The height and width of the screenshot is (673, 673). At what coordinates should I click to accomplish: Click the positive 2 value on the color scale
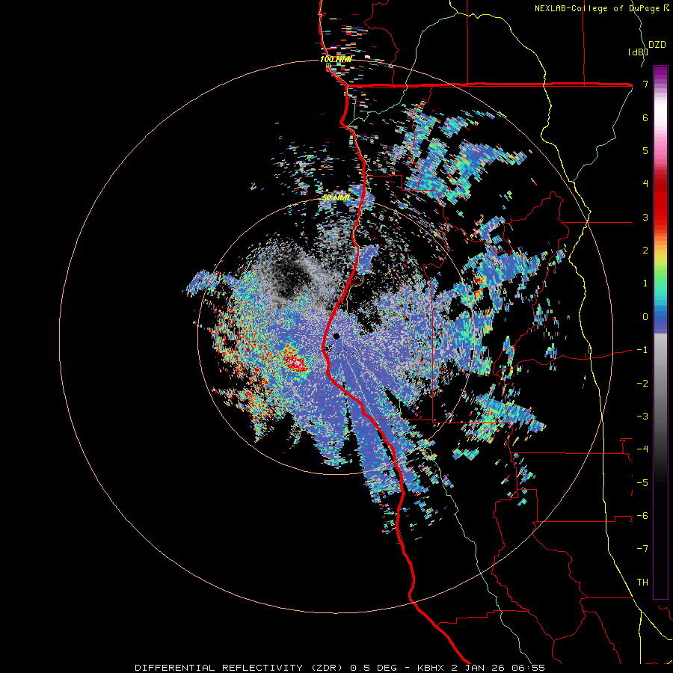click(645, 251)
